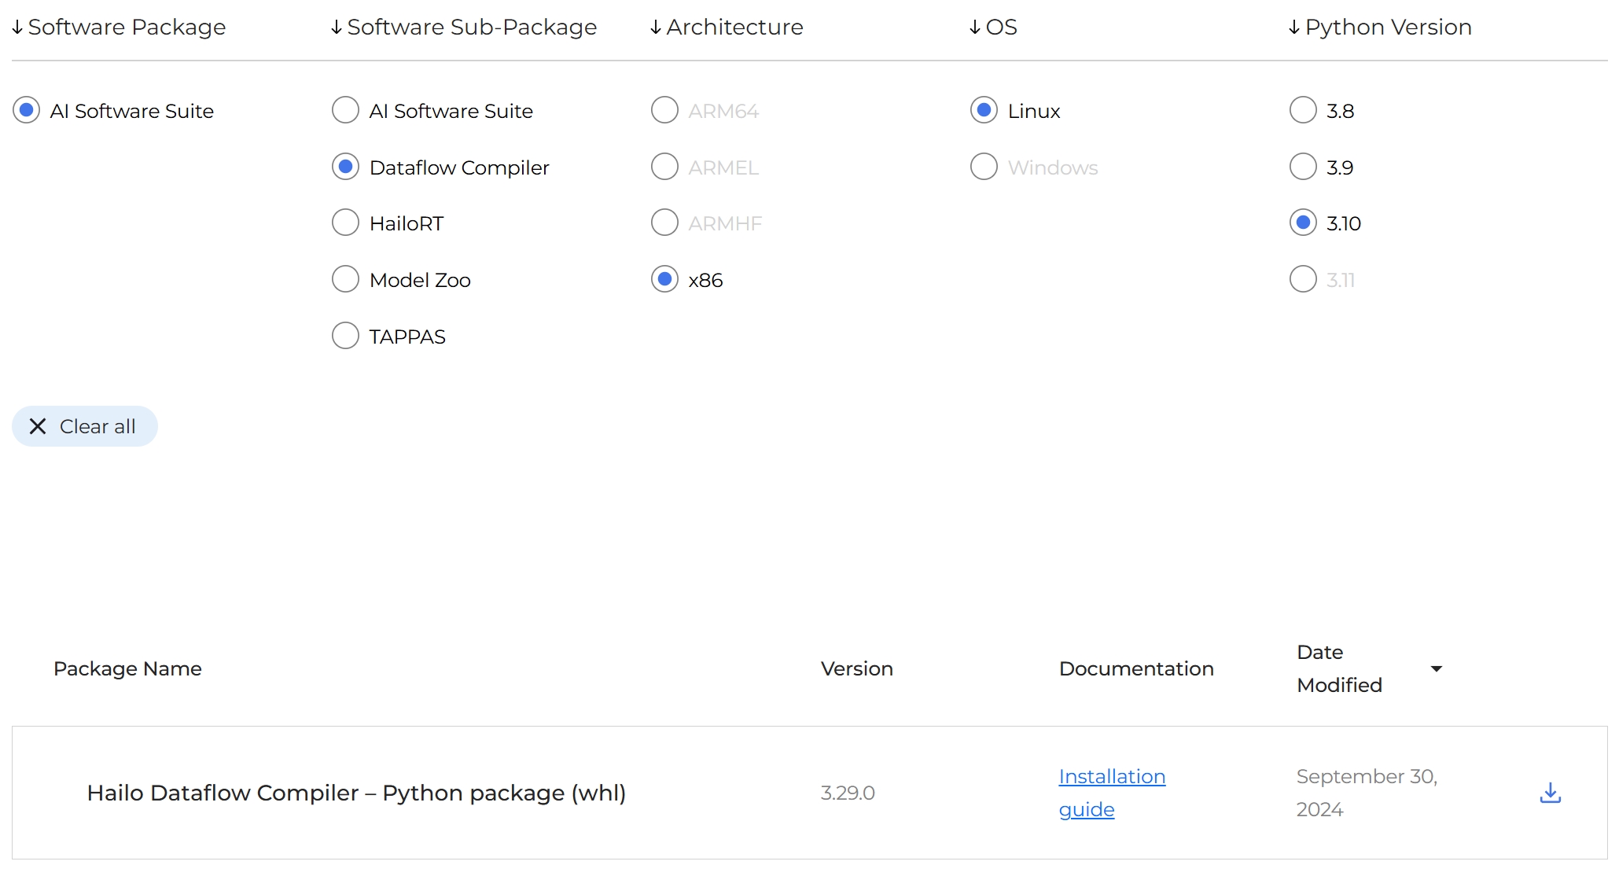Click the Hailo Dataflow Compiler package row name
Image resolution: width=1619 pixels, height=876 pixels.
[356, 793]
